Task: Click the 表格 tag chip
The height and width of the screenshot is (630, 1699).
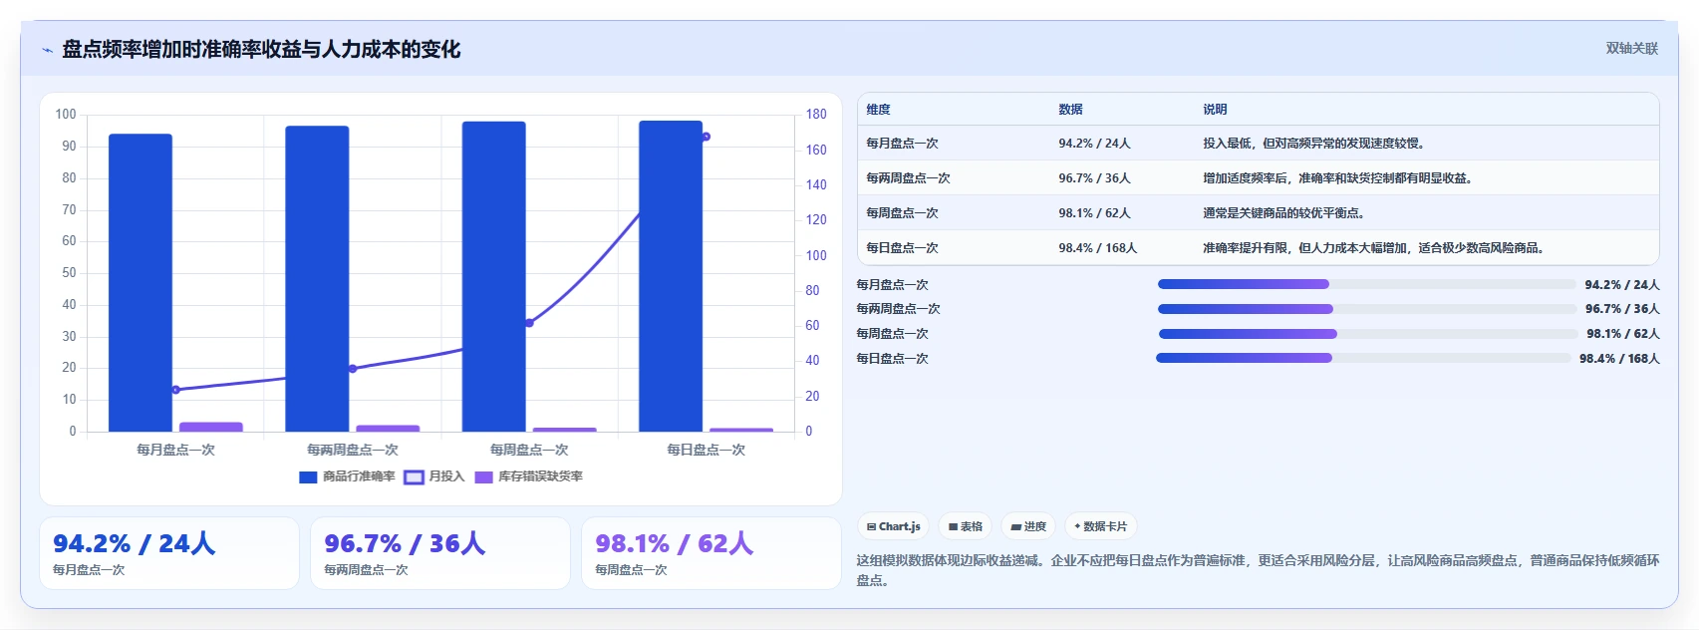Action: click(965, 526)
